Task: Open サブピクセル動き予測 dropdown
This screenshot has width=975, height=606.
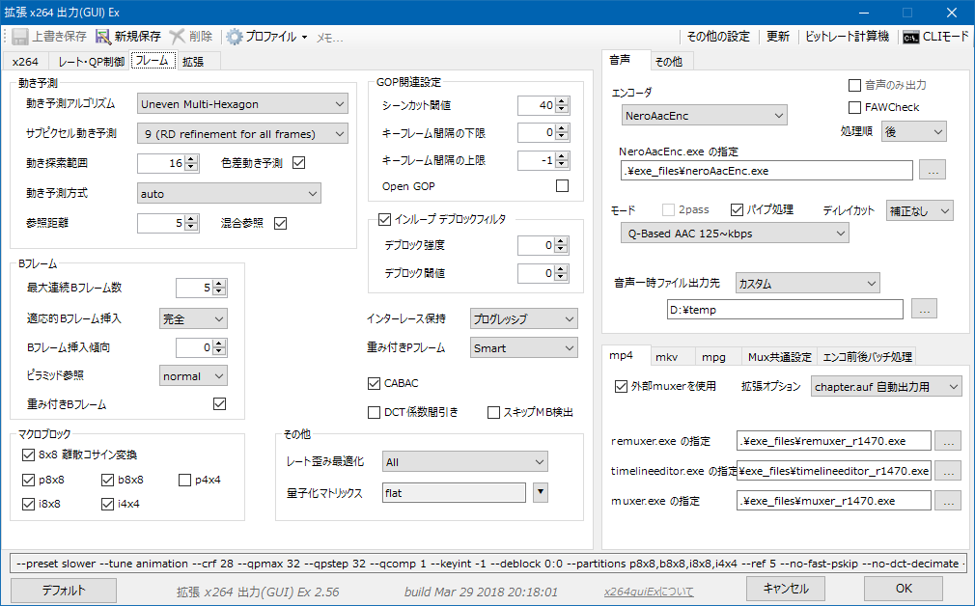Action: [x=242, y=133]
